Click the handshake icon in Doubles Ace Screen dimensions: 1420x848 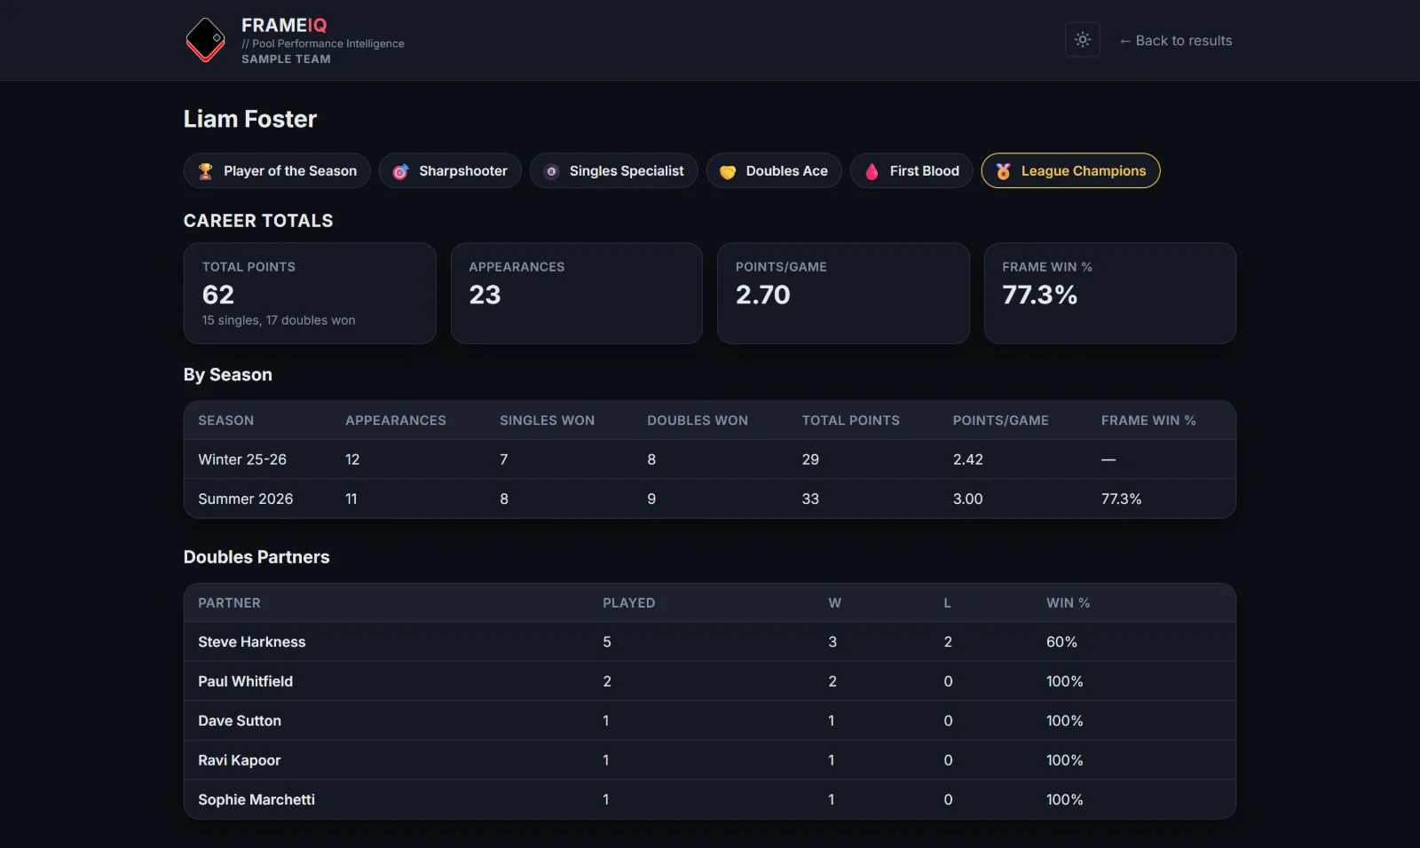click(728, 171)
